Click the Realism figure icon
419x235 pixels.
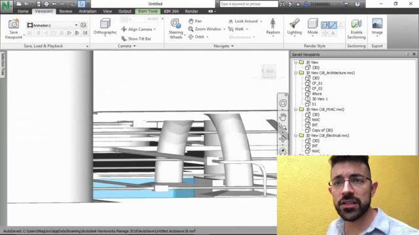tap(272, 23)
